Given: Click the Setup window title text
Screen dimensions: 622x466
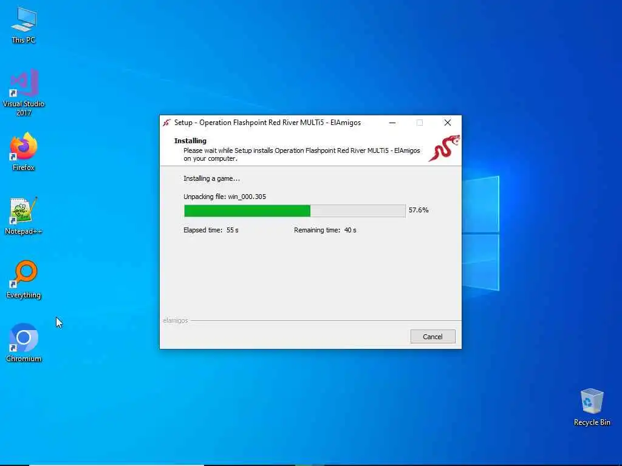Looking at the screenshot, I should 267,123.
